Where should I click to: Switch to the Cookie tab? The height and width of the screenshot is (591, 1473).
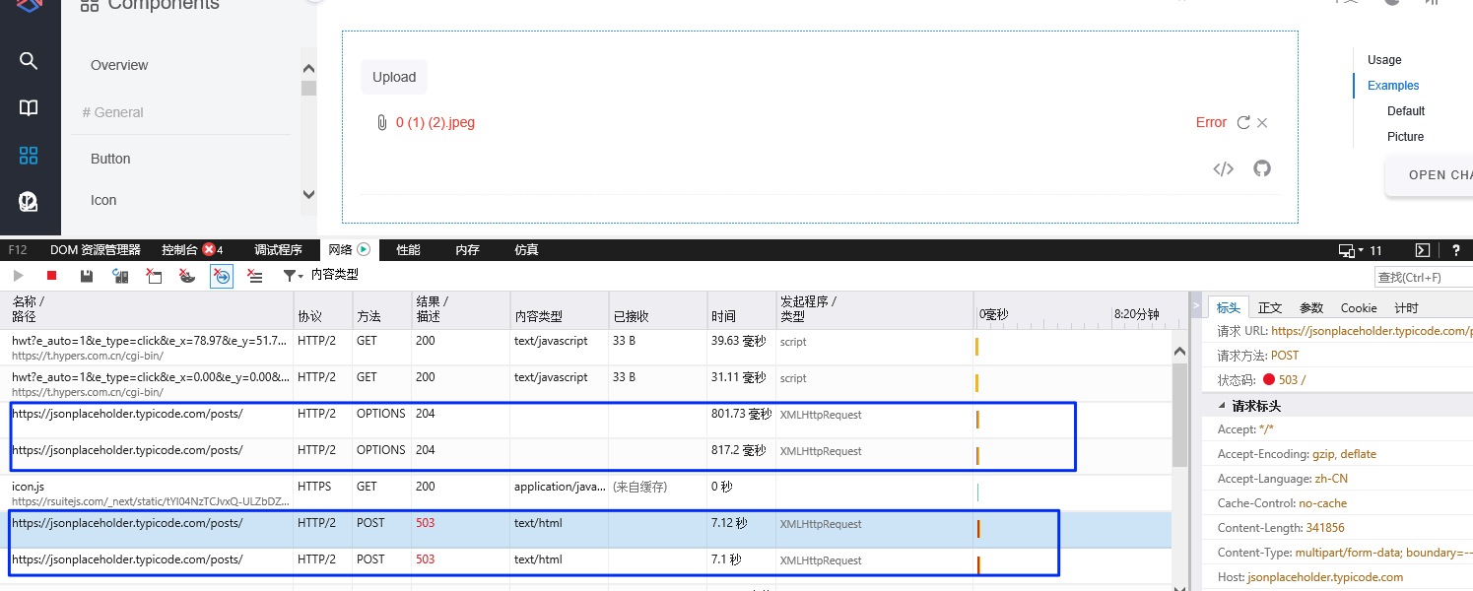(1359, 307)
